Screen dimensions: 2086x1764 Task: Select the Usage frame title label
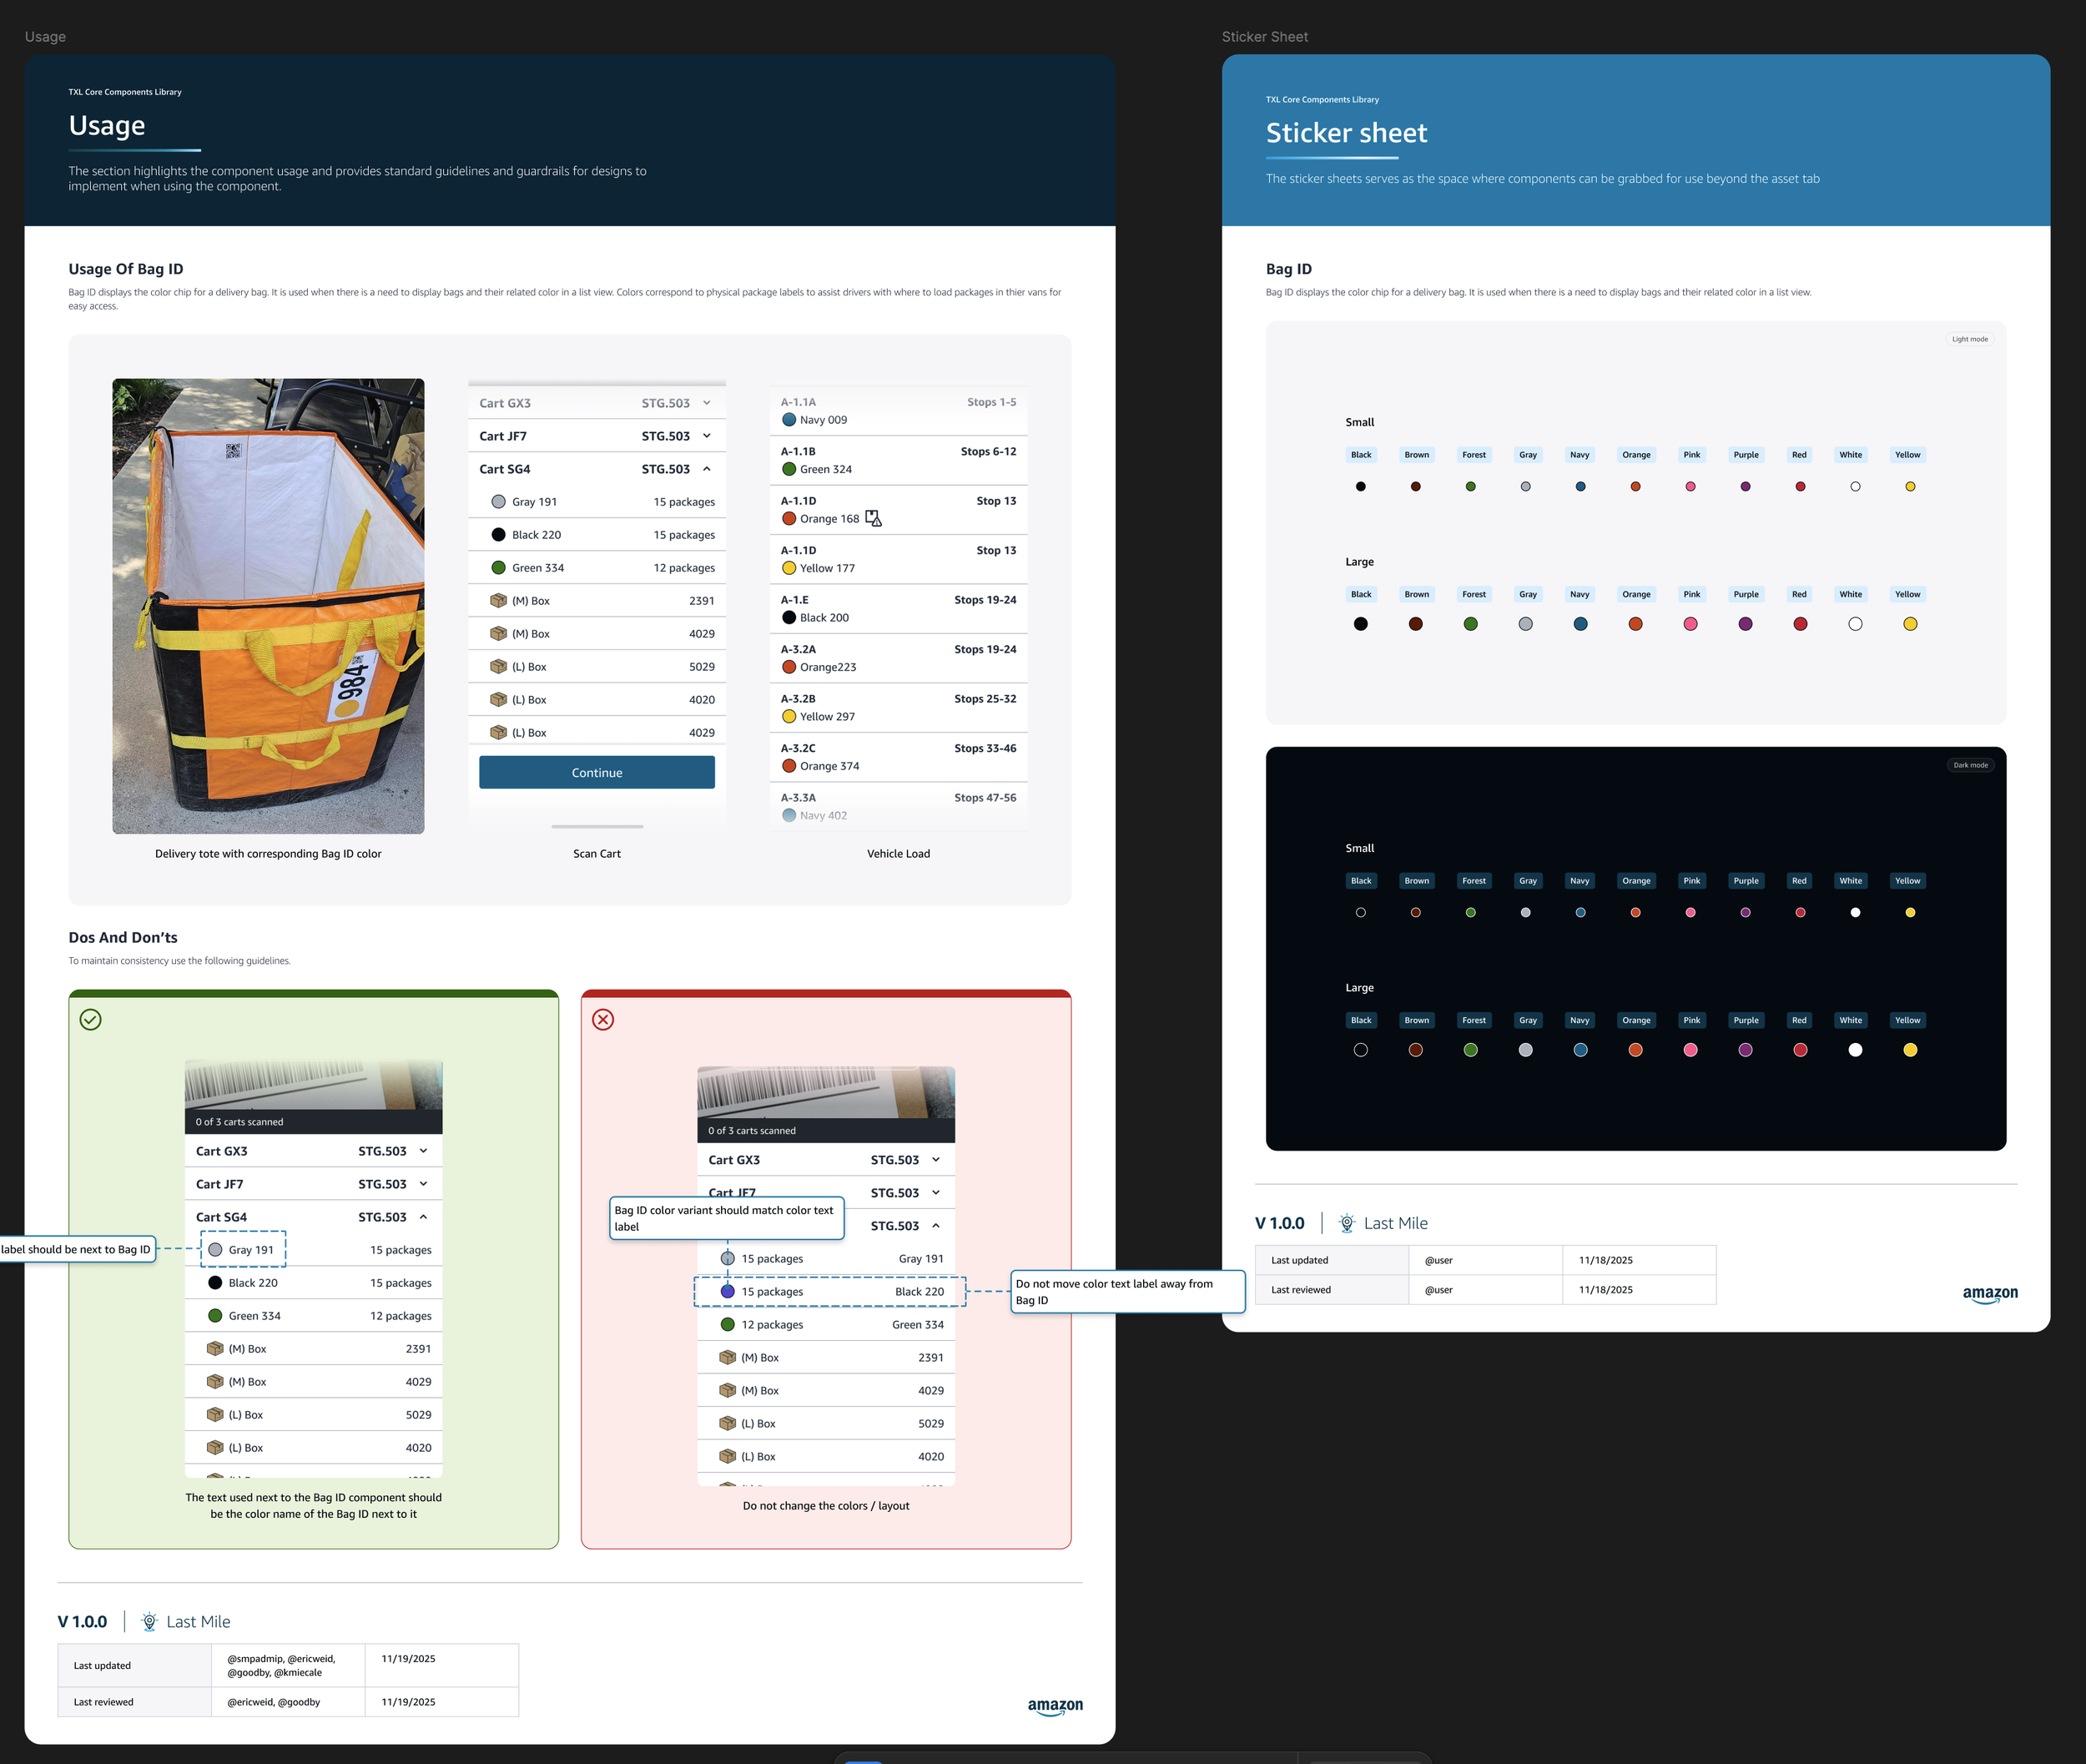click(45, 37)
